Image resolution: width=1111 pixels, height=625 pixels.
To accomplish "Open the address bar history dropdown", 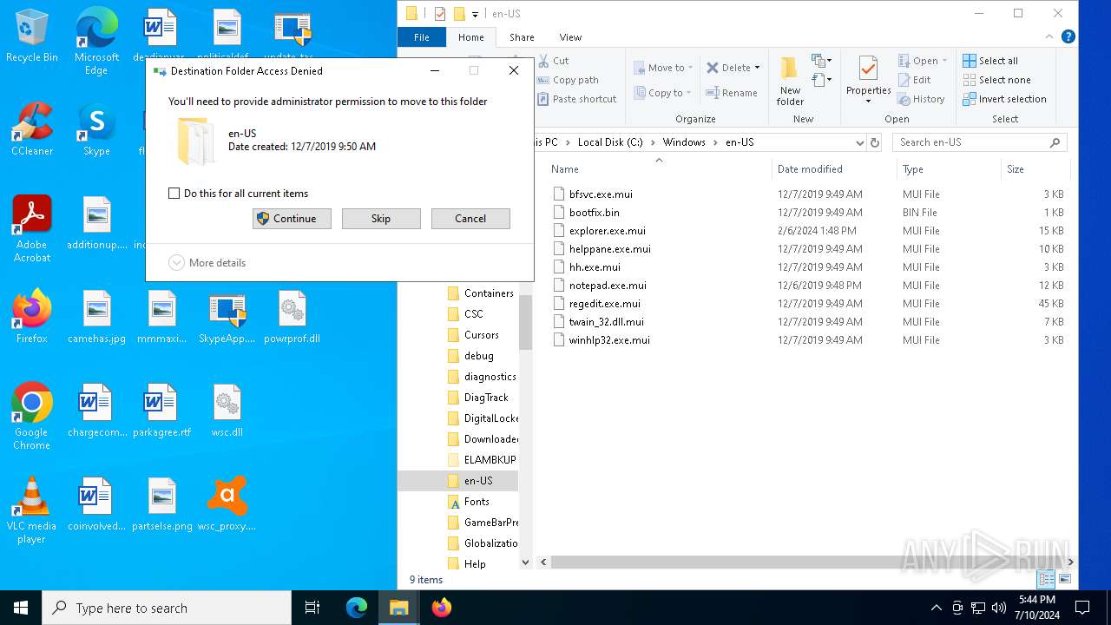I will click(x=860, y=142).
